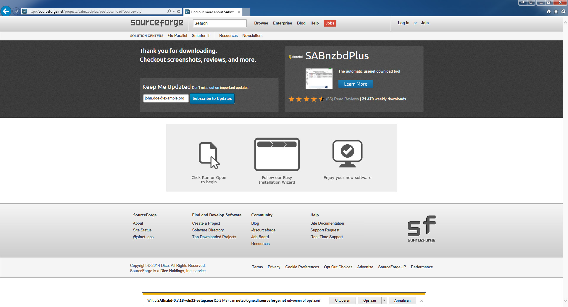Click Uitvoeren to run the download
The image size is (568, 307).
tap(343, 301)
